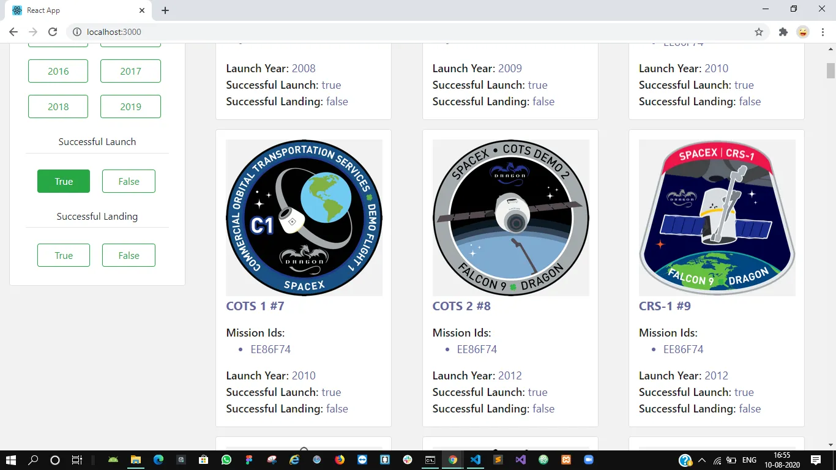
Task: Expand hidden icons in the system tray
Action: pyautogui.click(x=702, y=460)
